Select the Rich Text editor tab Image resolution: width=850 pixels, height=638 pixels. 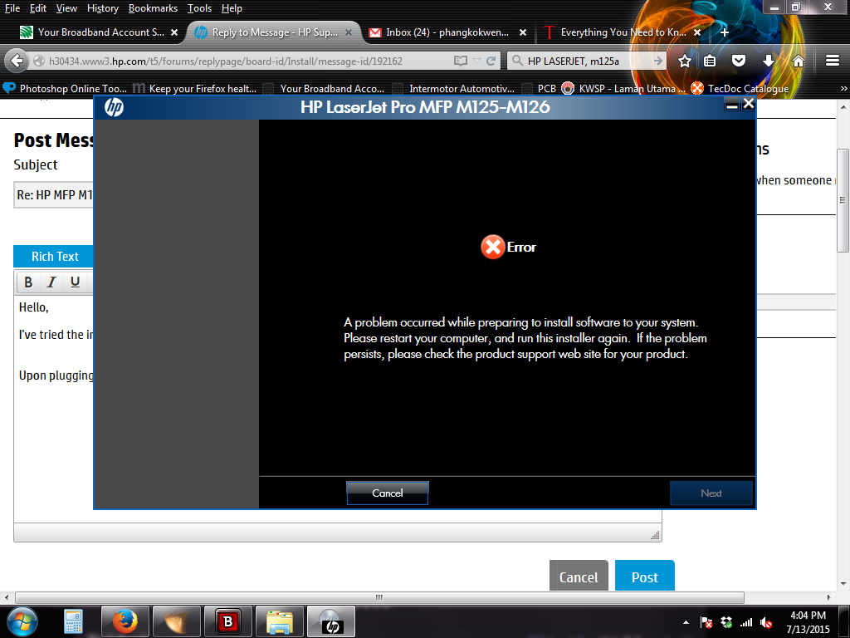coord(55,256)
